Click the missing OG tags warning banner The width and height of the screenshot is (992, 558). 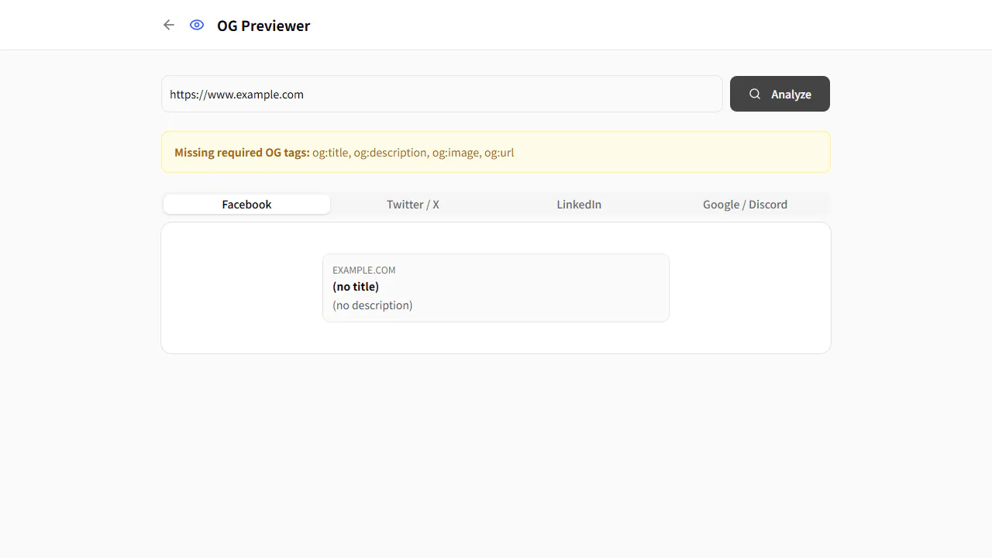tap(496, 152)
